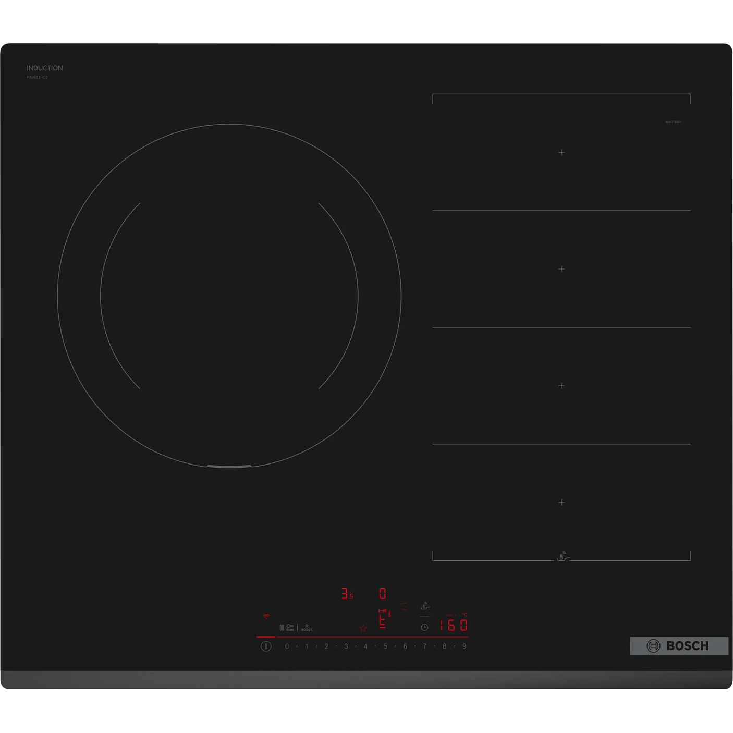Viewport: 733px width, 733px height.
Task: Tap the red Wi-Fi Home Connect icon
Action: tap(266, 616)
